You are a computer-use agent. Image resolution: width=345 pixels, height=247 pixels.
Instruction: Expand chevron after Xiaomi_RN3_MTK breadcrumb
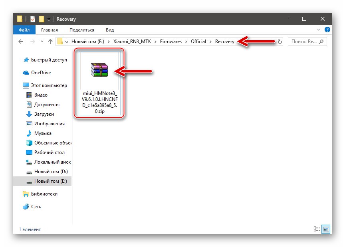(x=156, y=41)
